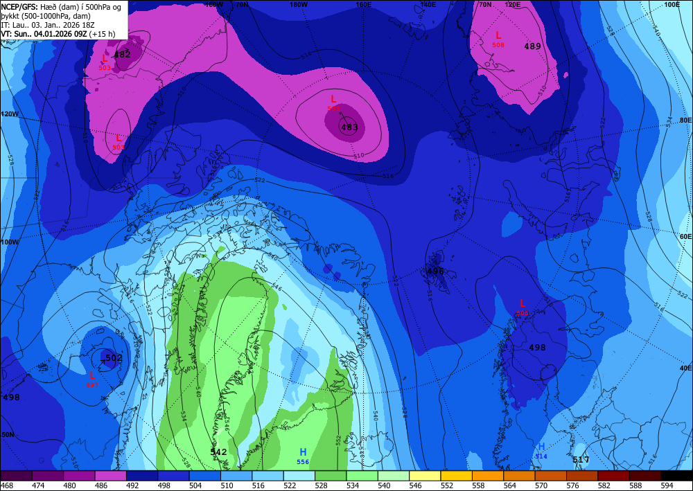Click the 100E longitude label
The height and width of the screenshot is (491, 693).
(x=672, y=4)
